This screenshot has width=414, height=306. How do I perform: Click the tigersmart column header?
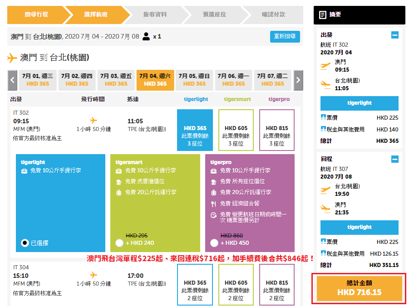pos(237,99)
